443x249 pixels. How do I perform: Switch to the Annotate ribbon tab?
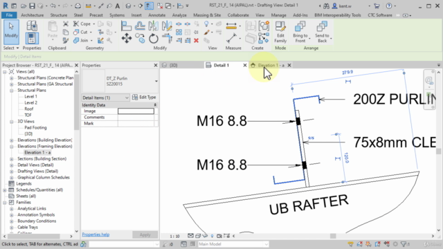coord(157,15)
